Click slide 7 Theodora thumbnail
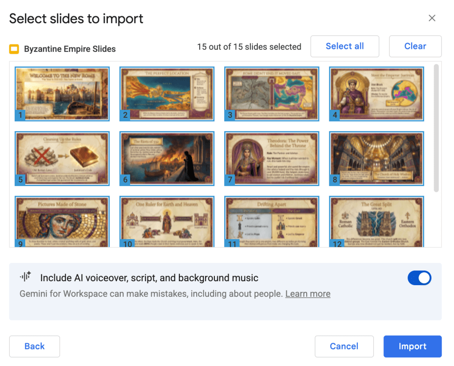The height and width of the screenshot is (366, 454). pos(272,158)
